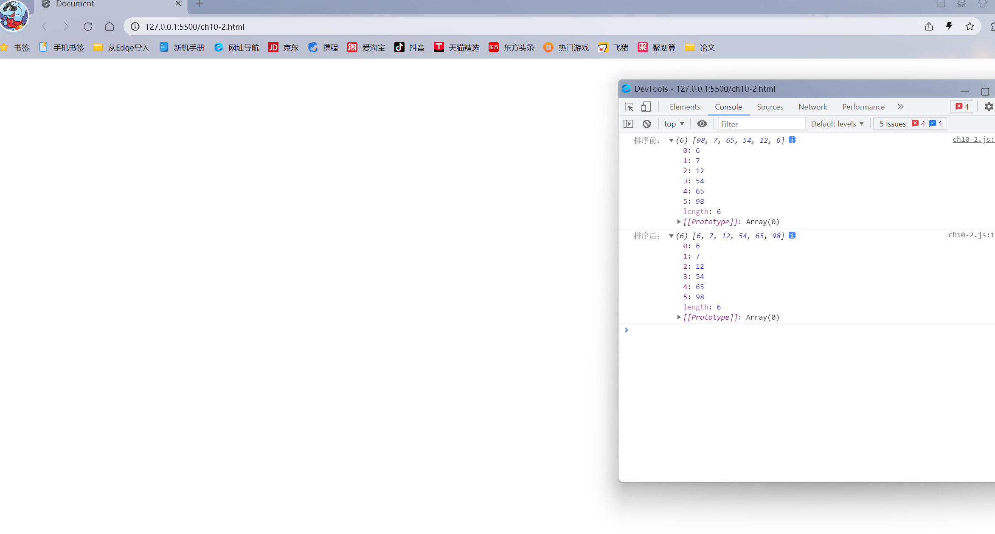995x534 pixels.
Task: Show the console sidebar panel
Action: (628, 124)
